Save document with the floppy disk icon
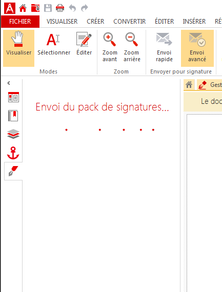The width and height of the screenshot is (222, 292). (48, 8)
